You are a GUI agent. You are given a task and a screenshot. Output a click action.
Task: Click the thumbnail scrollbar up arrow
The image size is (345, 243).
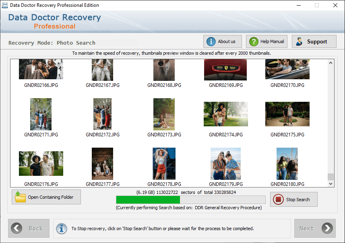coord(331,63)
